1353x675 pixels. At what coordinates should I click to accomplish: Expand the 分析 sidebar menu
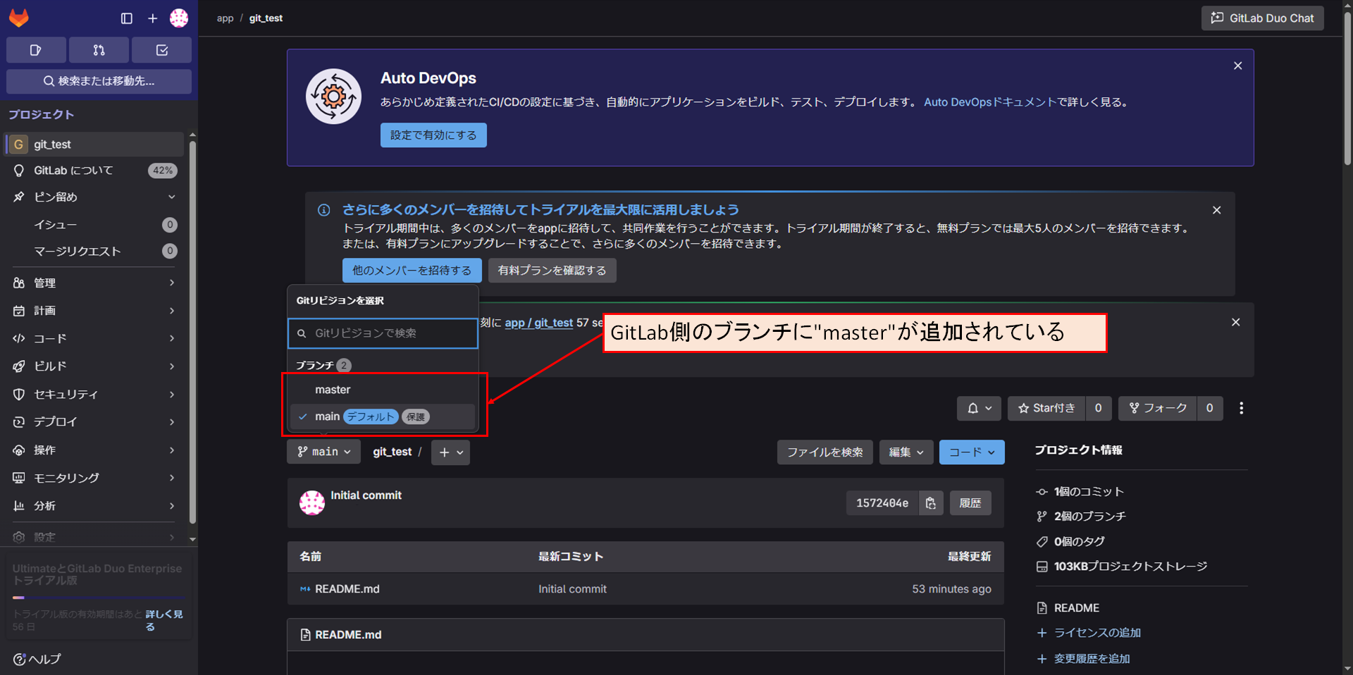(94, 506)
